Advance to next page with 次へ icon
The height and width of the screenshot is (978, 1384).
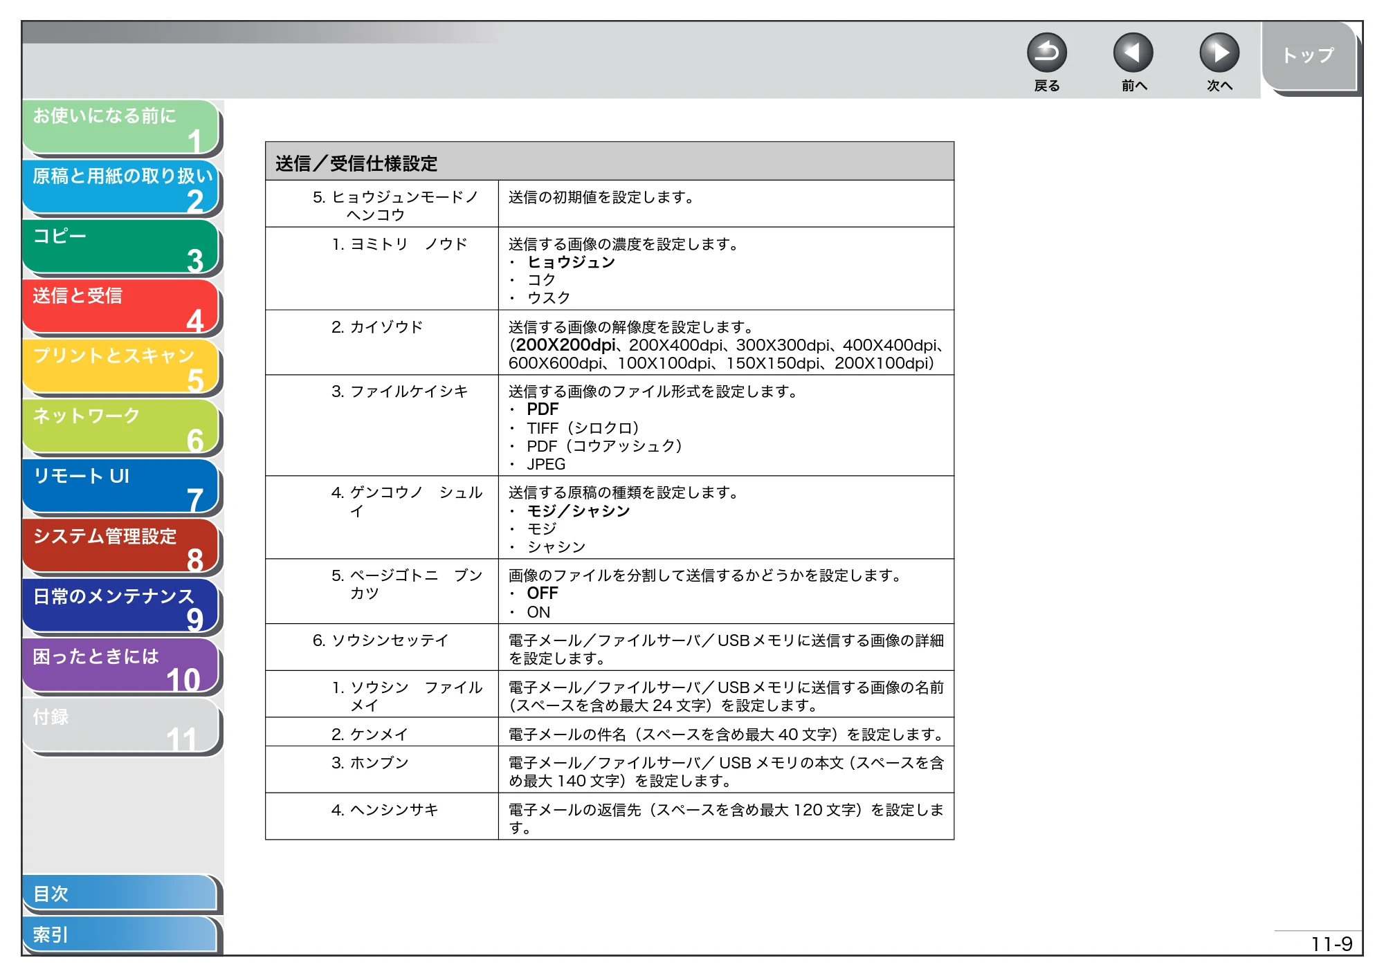[x=1219, y=53]
